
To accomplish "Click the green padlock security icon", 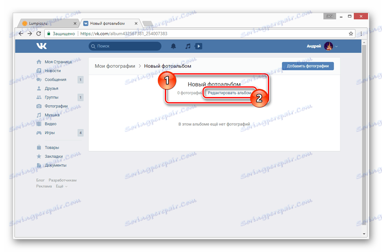I will [x=49, y=33].
